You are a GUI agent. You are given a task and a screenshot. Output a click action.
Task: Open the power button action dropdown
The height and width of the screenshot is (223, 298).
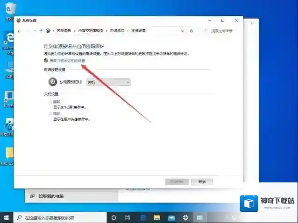coord(108,82)
